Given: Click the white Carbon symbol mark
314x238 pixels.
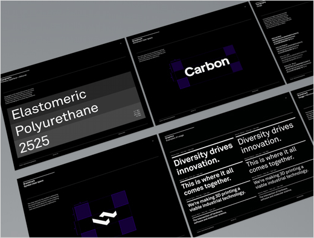Looking at the screenshot, I should coord(104,218).
